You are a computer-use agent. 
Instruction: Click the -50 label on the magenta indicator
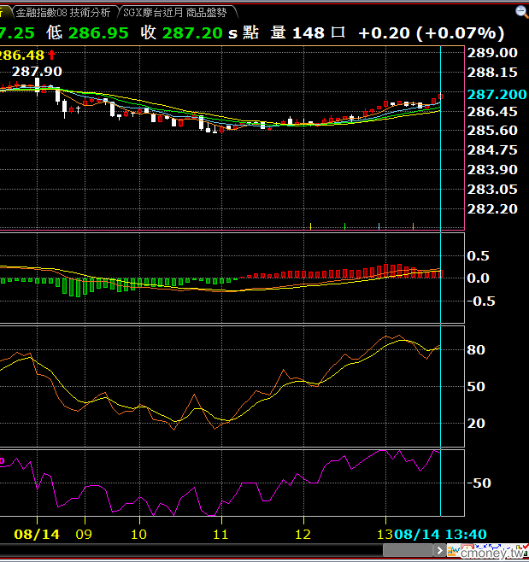pos(479,483)
